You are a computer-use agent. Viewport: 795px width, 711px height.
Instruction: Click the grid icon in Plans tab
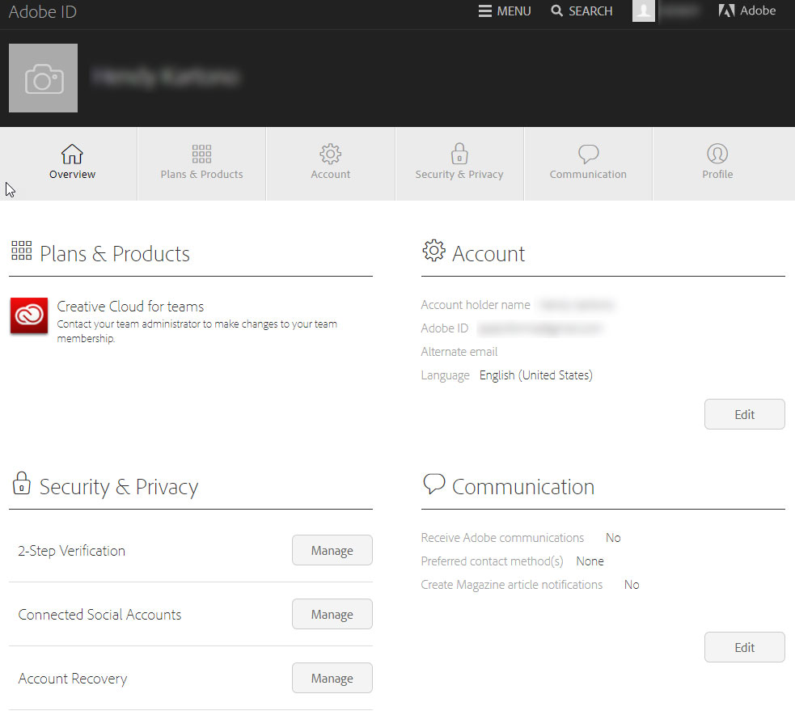pyautogui.click(x=202, y=154)
